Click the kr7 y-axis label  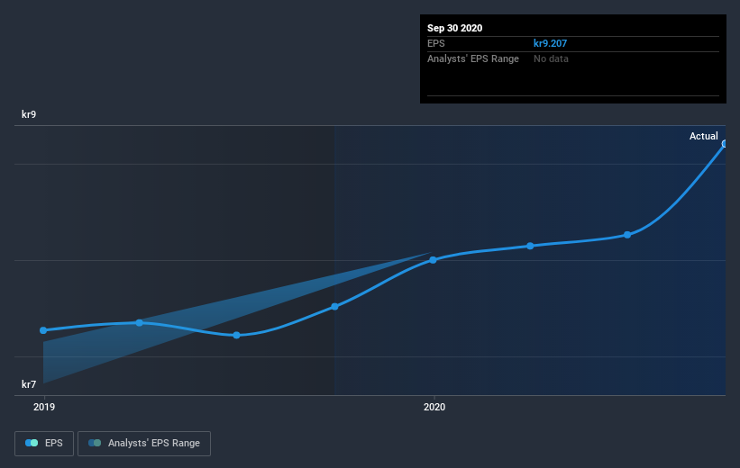point(29,384)
